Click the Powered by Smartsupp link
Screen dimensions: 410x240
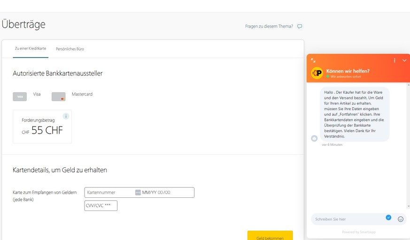358,232
